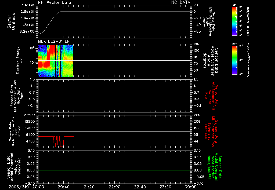Click the "22:40" time tick label
Screen dimensions: 275x190
(x=140, y=187)
